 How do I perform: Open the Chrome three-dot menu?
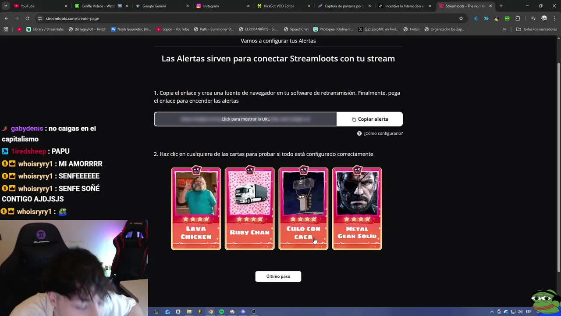tap(554, 18)
